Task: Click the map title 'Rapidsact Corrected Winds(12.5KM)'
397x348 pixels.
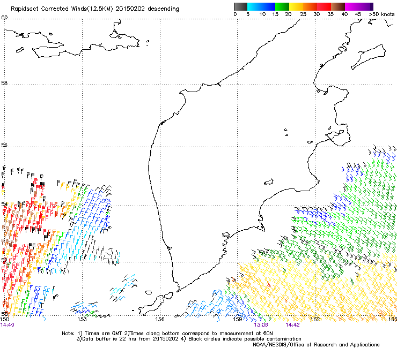Action: pos(62,9)
